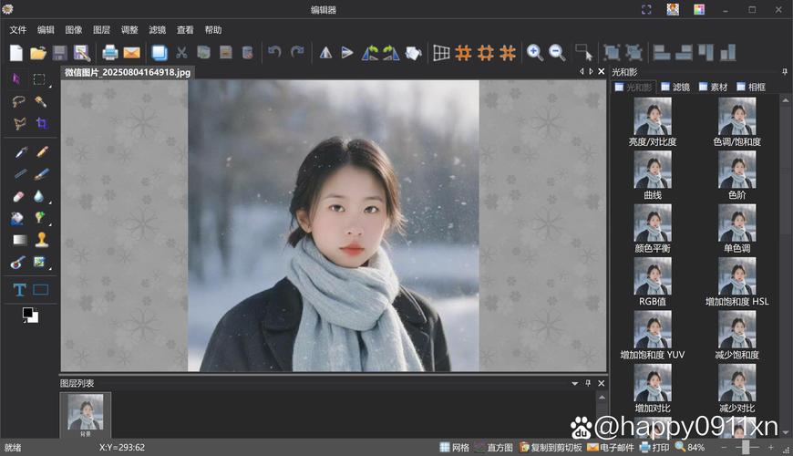Image resolution: width=793 pixels, height=456 pixels.
Task: Adjust the zoom slider in status bar
Action: tap(747, 448)
